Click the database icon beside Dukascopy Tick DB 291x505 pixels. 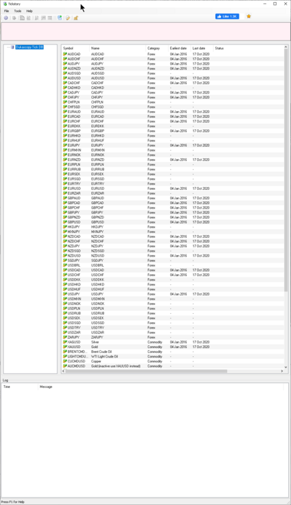pos(13,47)
